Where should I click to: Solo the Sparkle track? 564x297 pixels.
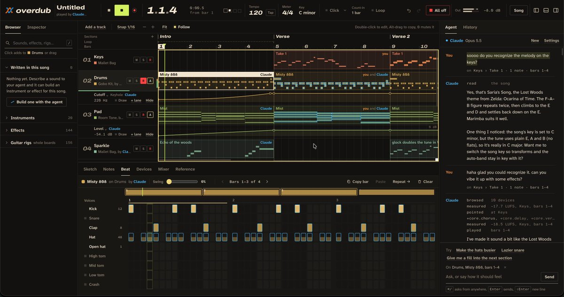coord(143,149)
